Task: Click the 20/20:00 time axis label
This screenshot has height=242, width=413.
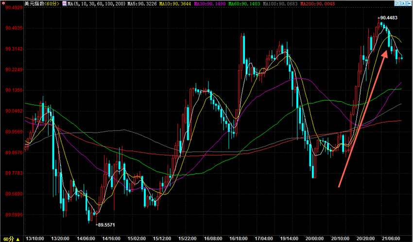Action: tap(365, 239)
